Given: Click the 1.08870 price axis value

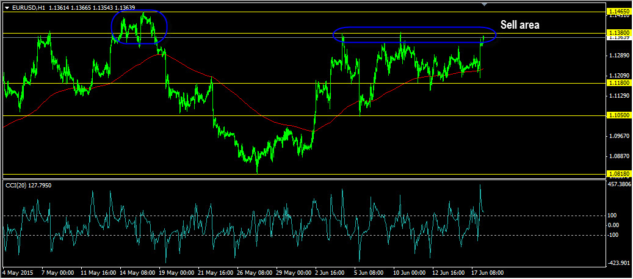Looking at the screenshot, I should pyautogui.click(x=620, y=156).
